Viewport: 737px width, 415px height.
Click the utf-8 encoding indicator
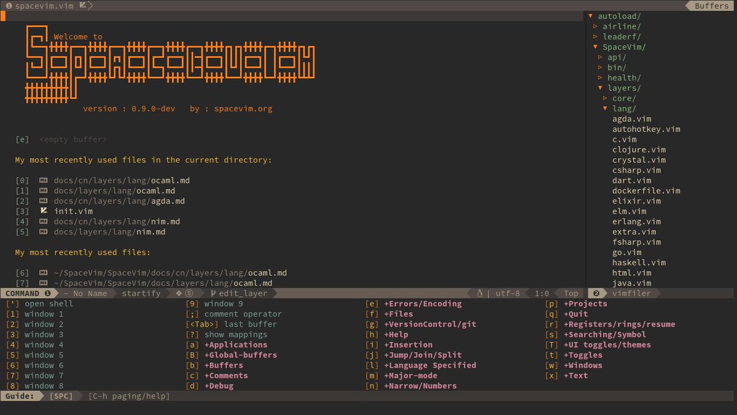pyautogui.click(x=507, y=294)
